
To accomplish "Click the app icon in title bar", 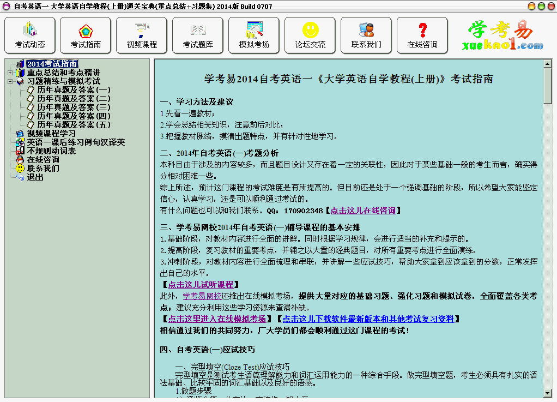I will click(7, 6).
